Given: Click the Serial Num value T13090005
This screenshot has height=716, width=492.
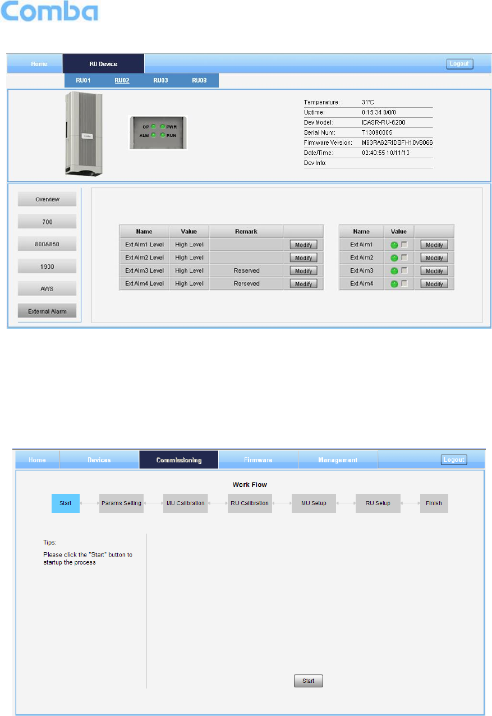Looking at the screenshot, I should (x=378, y=132).
